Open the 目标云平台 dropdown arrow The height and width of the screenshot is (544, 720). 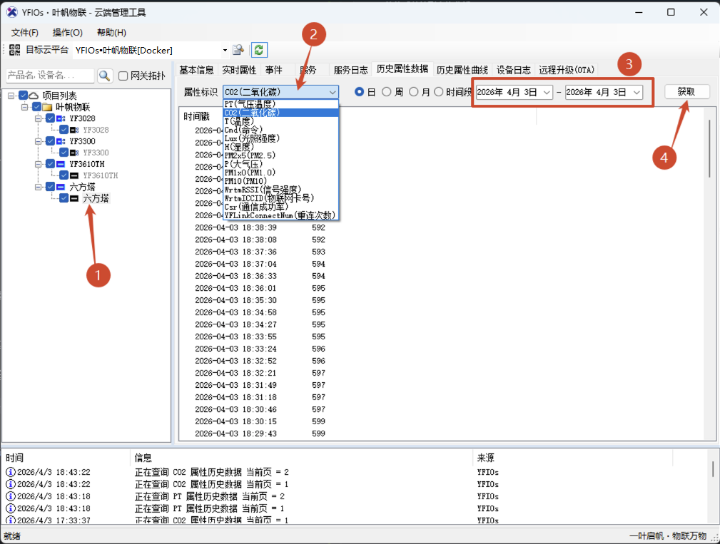225,50
